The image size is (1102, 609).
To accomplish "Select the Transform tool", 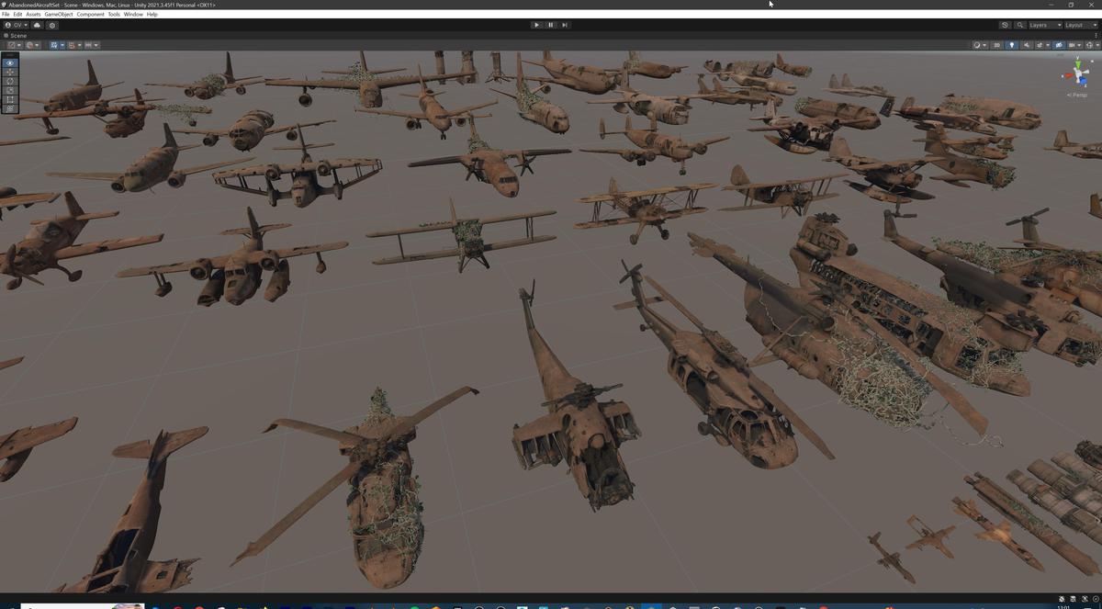I will point(10,108).
